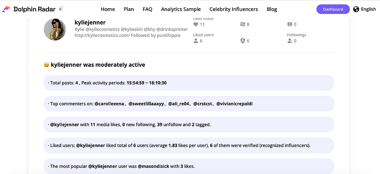Click @kyliejenner in the Liked users row

pyautogui.click(x=90, y=145)
